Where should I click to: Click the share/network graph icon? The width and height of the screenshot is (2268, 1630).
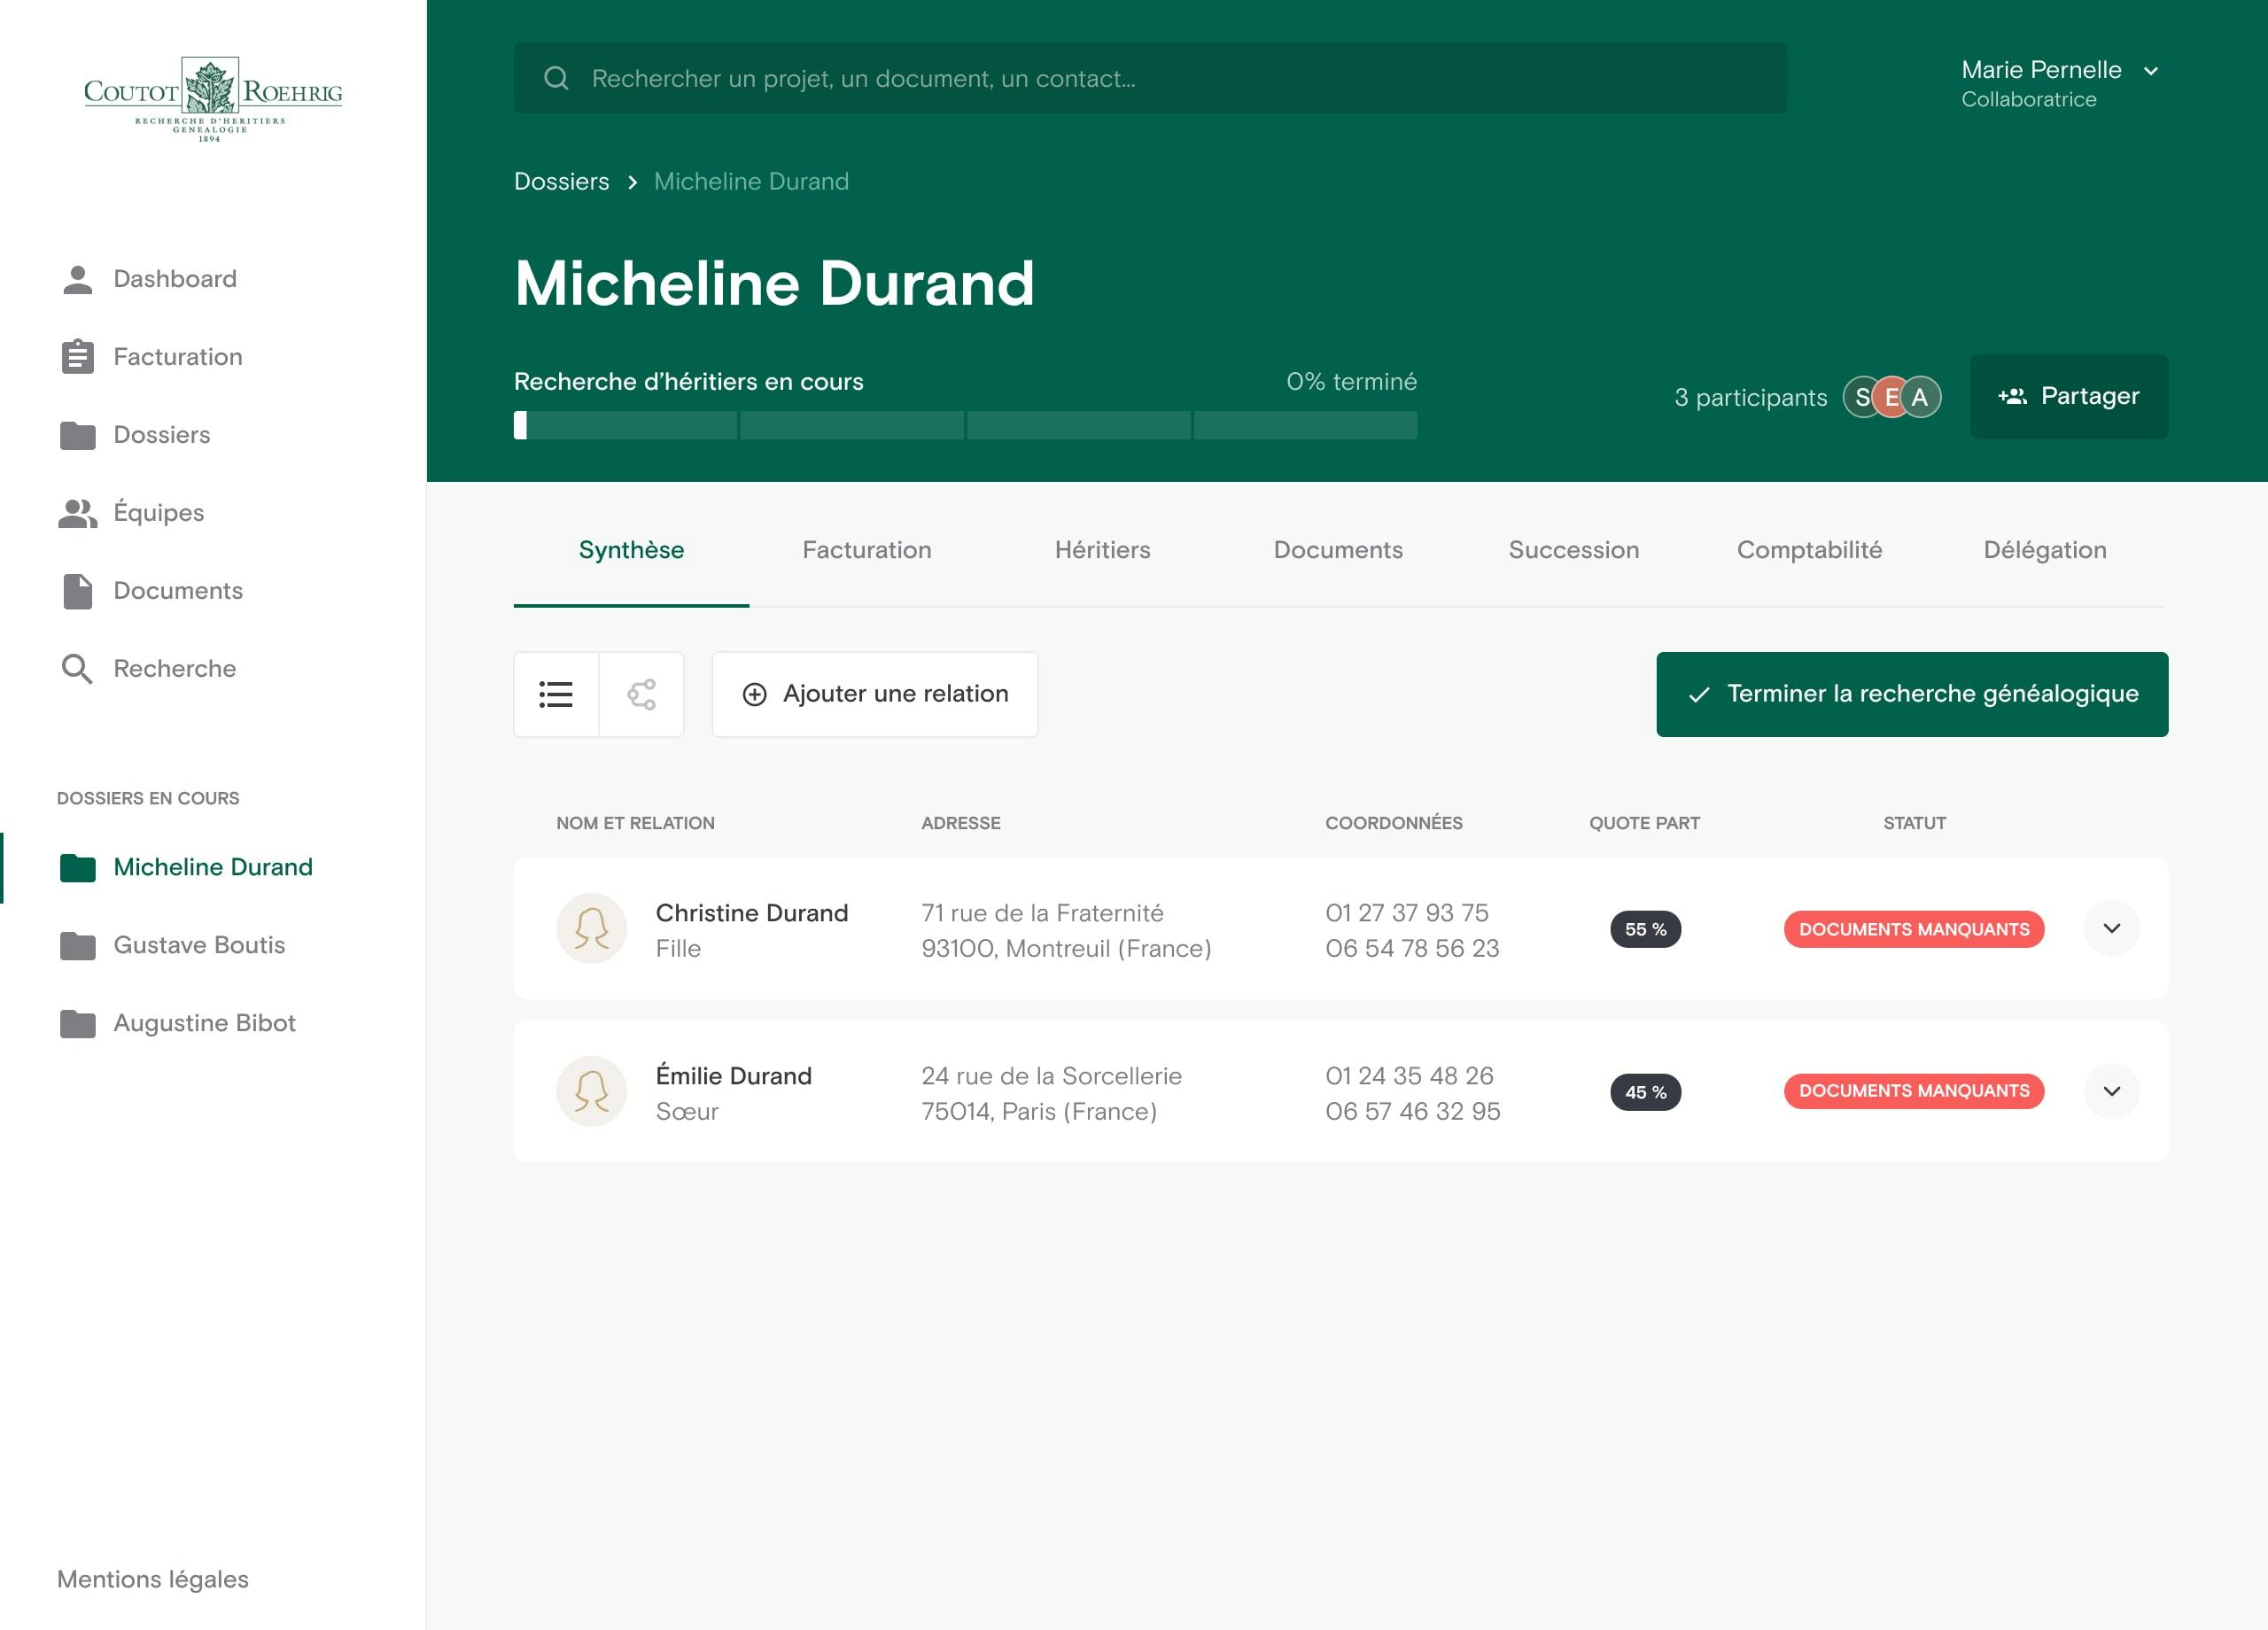pyautogui.click(x=641, y=692)
